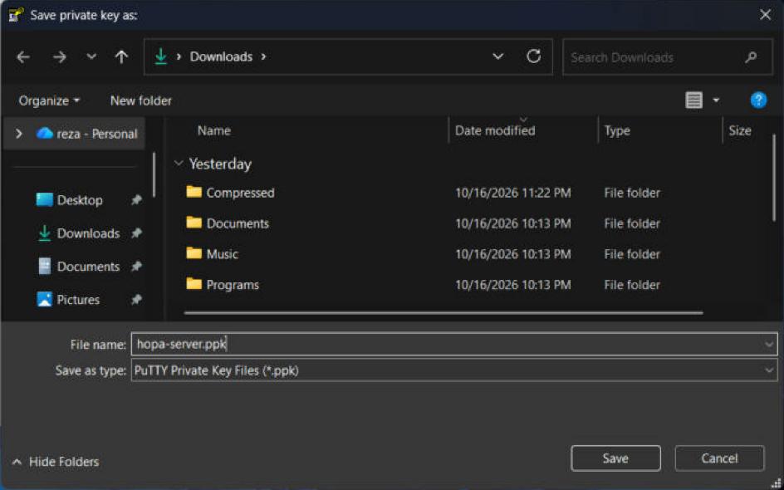Viewport: 784px width, 490px height.
Task: Open the Organize menu
Action: pos(49,100)
